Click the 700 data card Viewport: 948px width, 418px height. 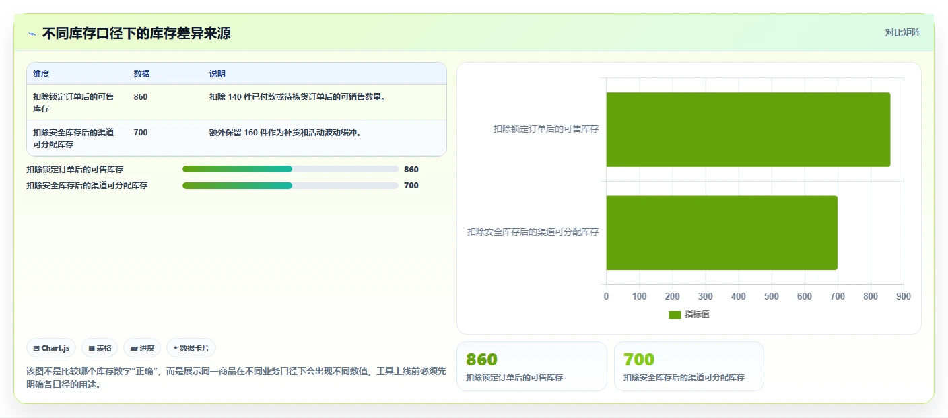(x=689, y=366)
